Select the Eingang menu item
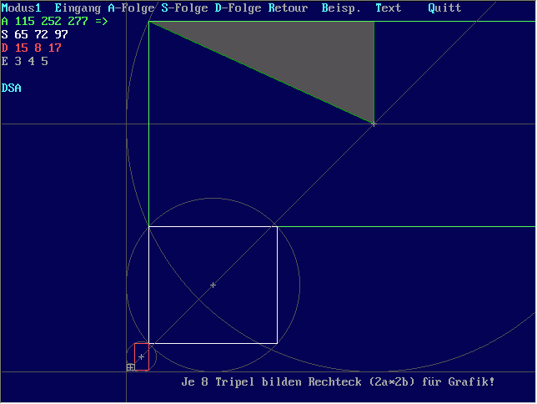 78,8
